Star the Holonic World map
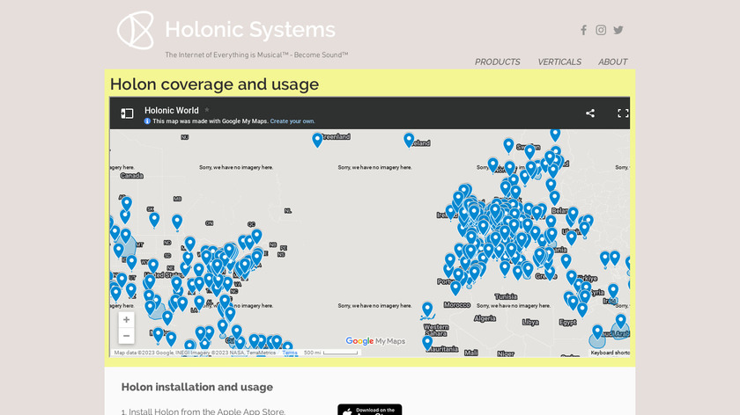740x415 pixels. coord(207,110)
